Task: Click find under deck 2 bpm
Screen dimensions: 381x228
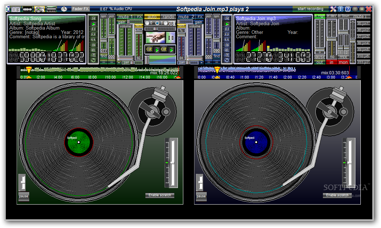Action: pos(216,56)
